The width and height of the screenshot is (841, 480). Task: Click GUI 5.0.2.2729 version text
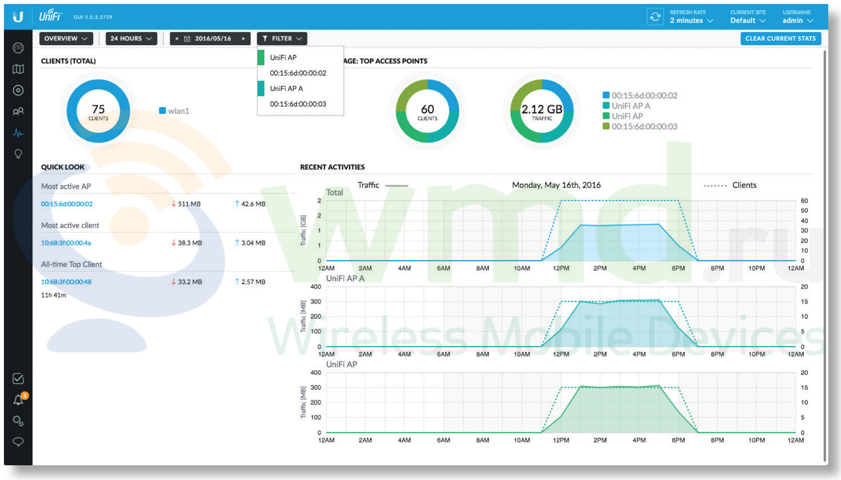pyautogui.click(x=93, y=17)
